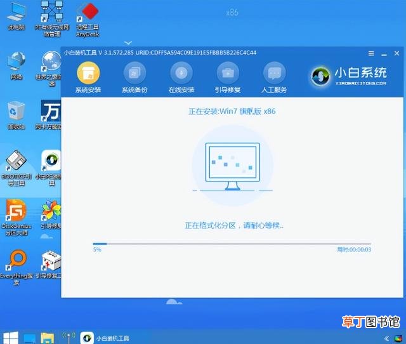The width and height of the screenshot is (406, 344).
Task: Open the Everything search icon
Action: pos(16,267)
